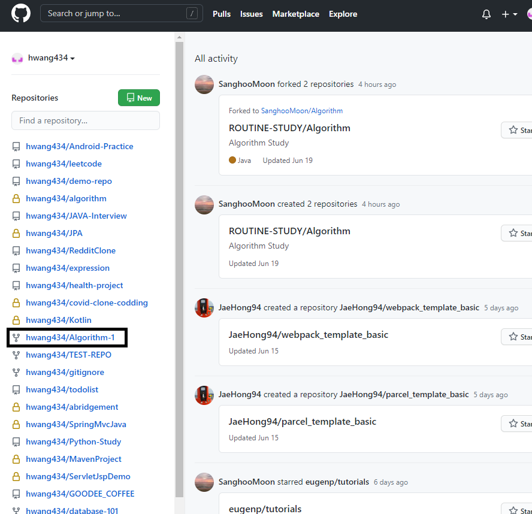The height and width of the screenshot is (514, 532).
Task: Click the hwang434 avatar icon
Action: (17, 58)
